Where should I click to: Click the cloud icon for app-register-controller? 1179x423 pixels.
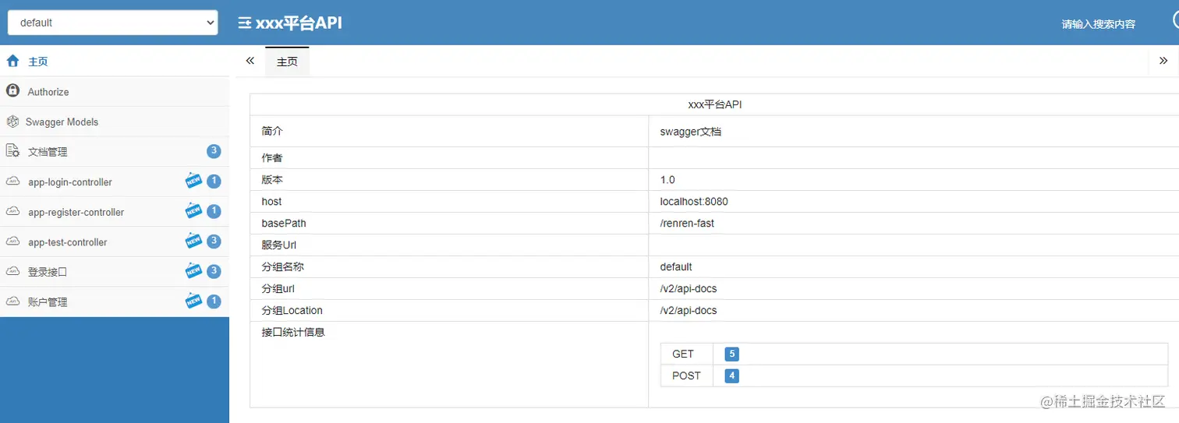click(x=12, y=211)
